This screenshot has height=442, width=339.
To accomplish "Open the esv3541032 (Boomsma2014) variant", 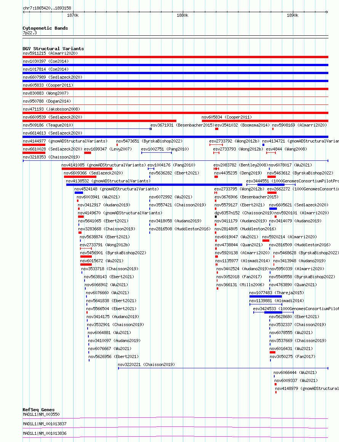I will point(242,125).
